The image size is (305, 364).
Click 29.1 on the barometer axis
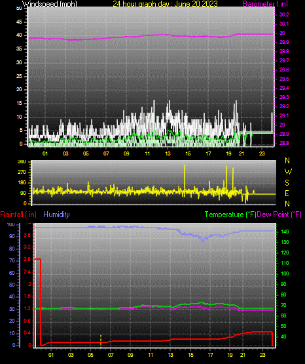pos(284,115)
